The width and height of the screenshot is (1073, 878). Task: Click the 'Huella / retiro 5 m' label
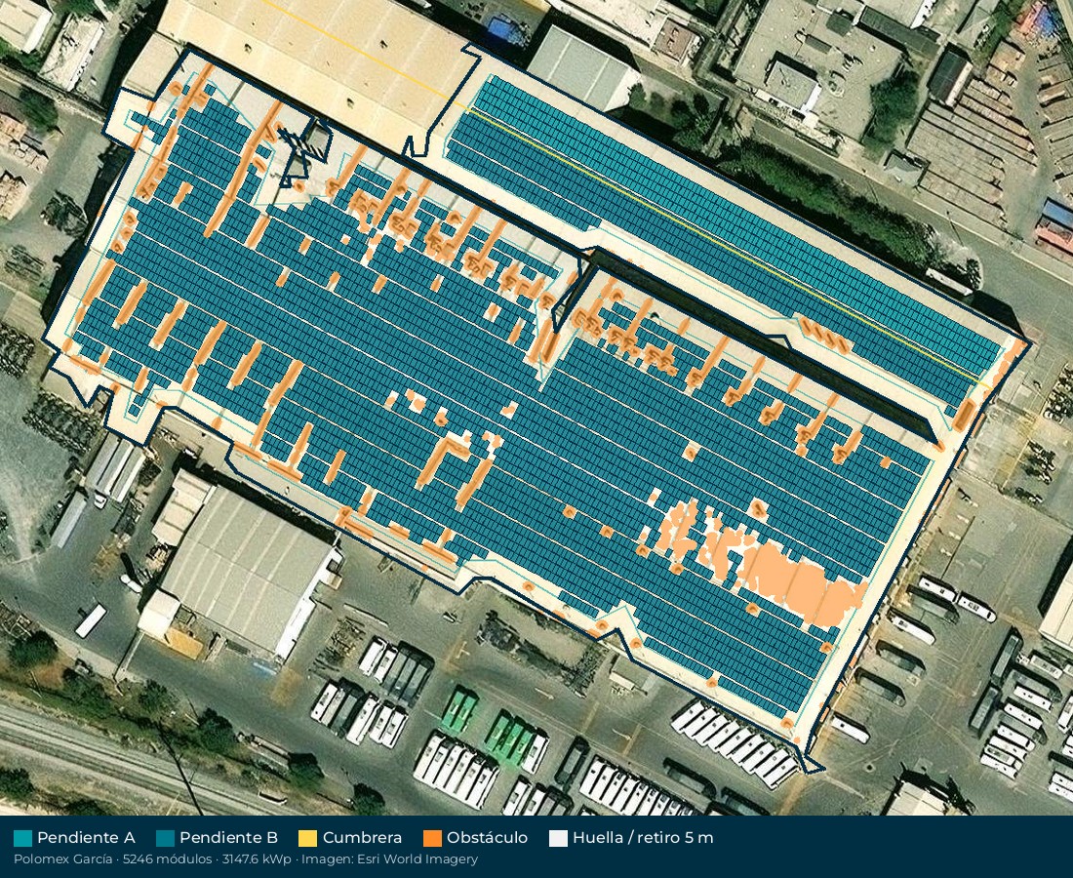(x=643, y=838)
